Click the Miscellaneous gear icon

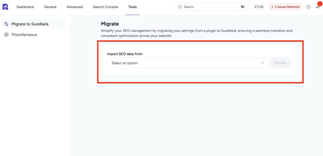point(6,35)
